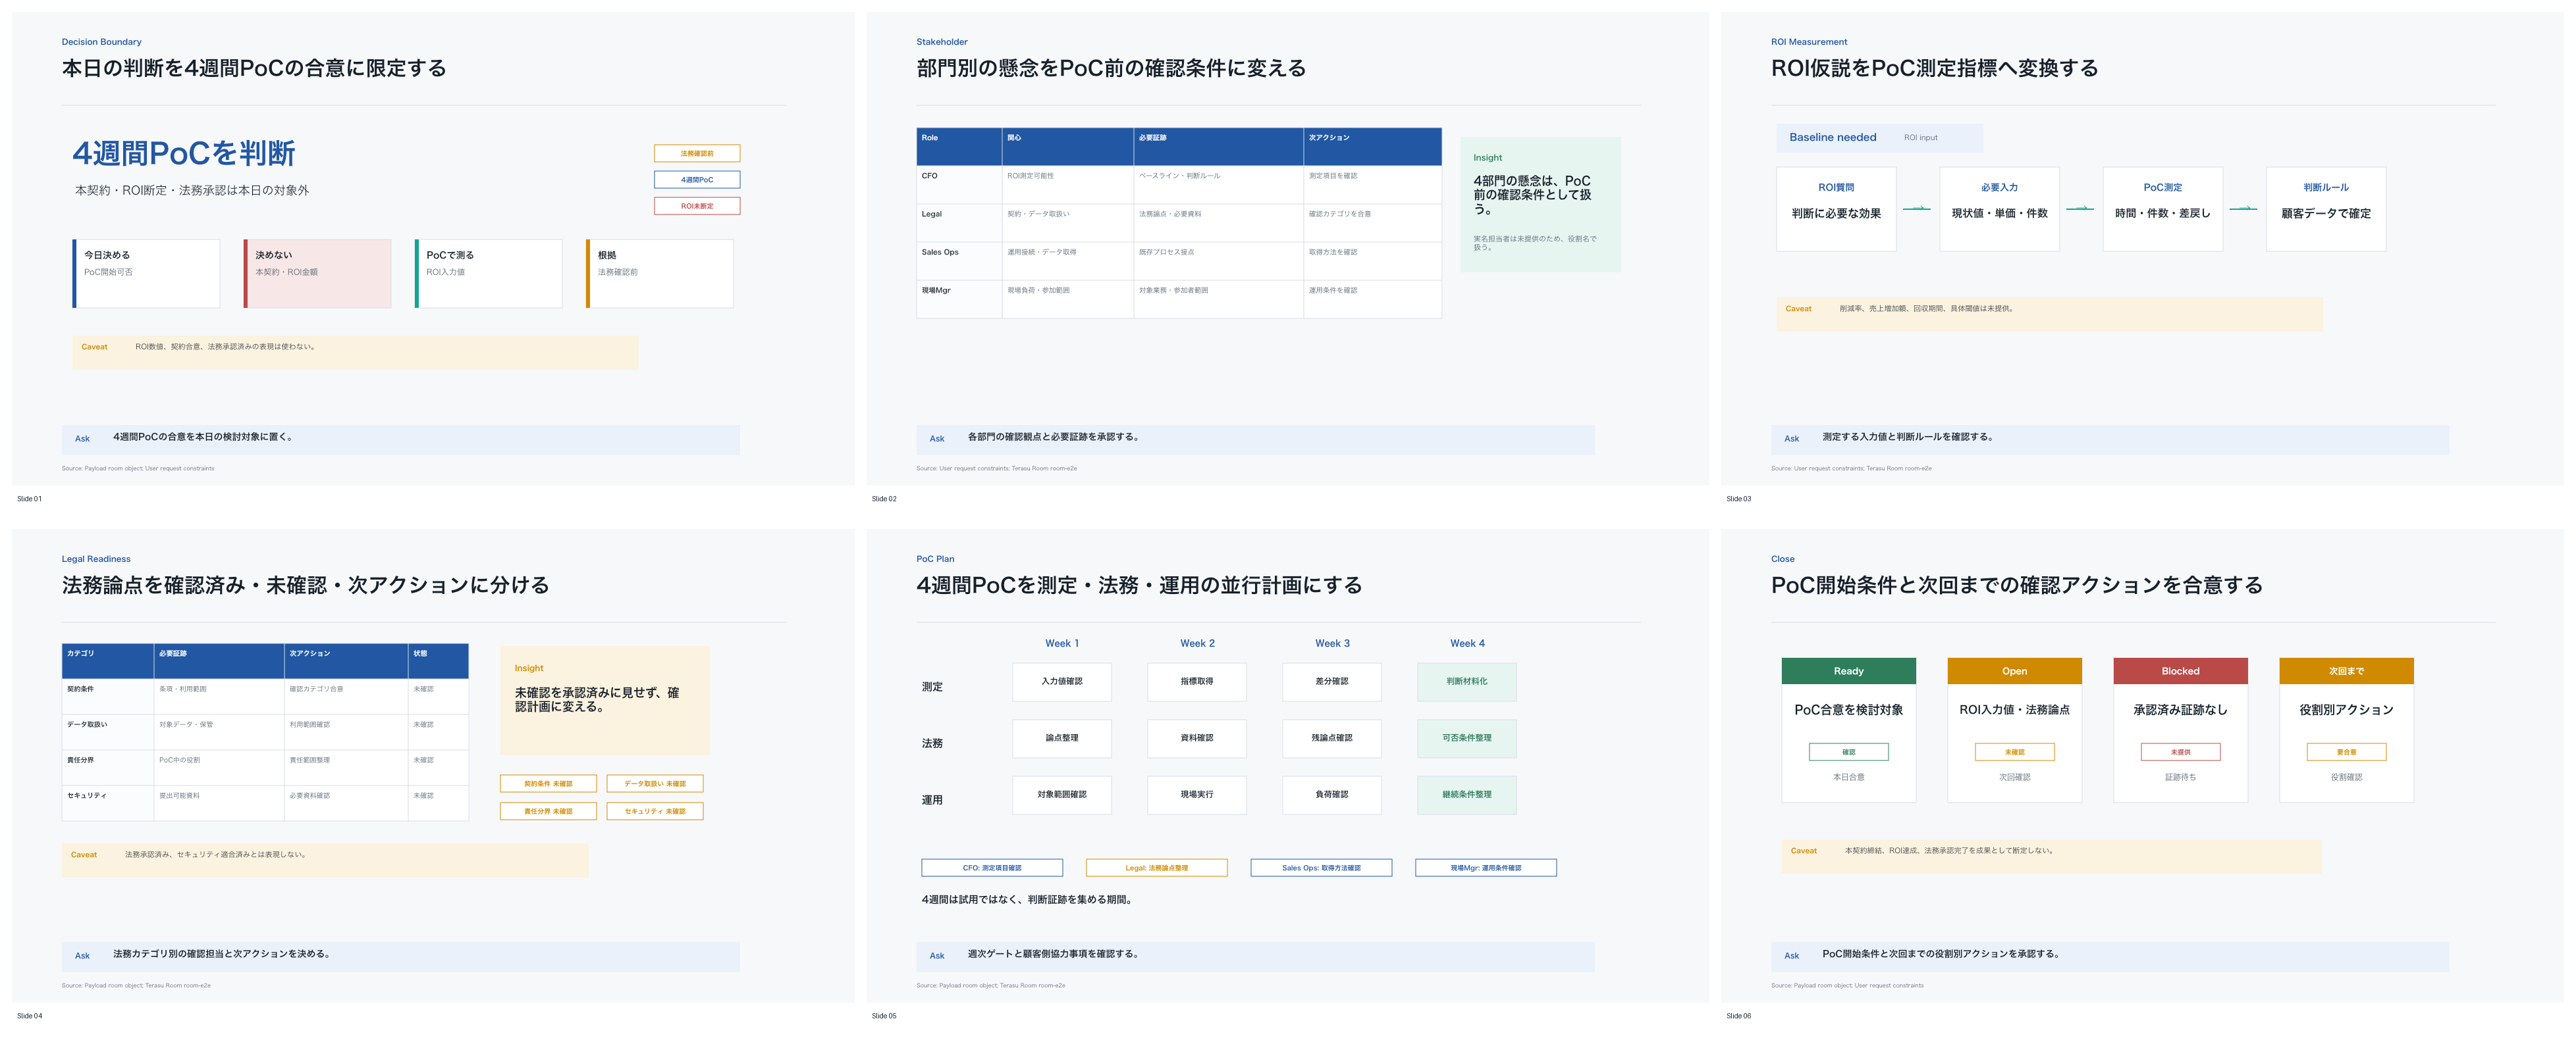The height and width of the screenshot is (1046, 2576).
Task: Select the red Blocked status header
Action: coord(2180,672)
